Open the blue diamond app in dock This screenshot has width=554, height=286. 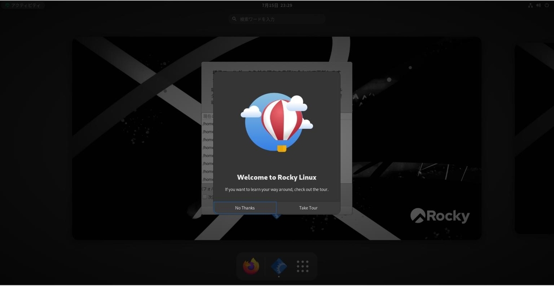(x=279, y=266)
